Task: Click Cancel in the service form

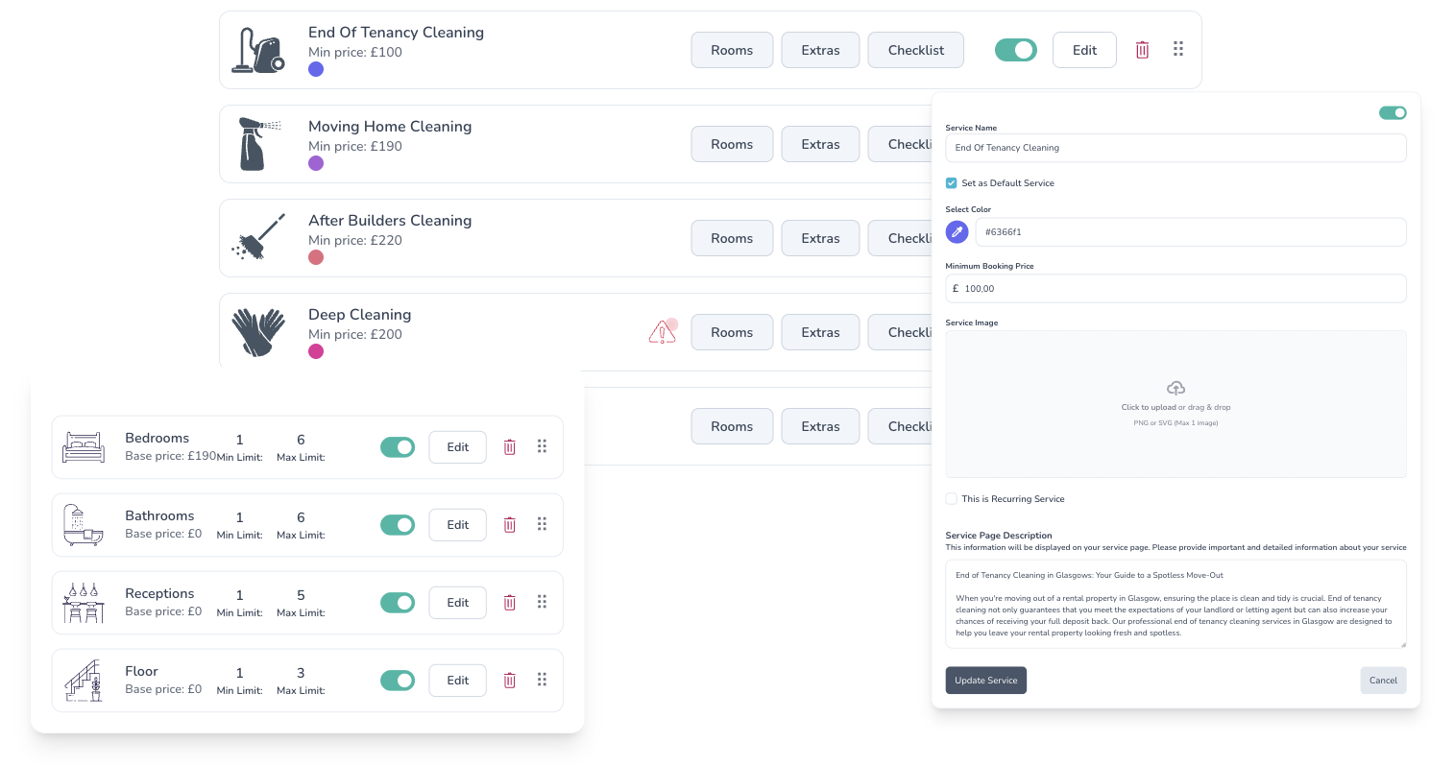Action: click(1383, 681)
